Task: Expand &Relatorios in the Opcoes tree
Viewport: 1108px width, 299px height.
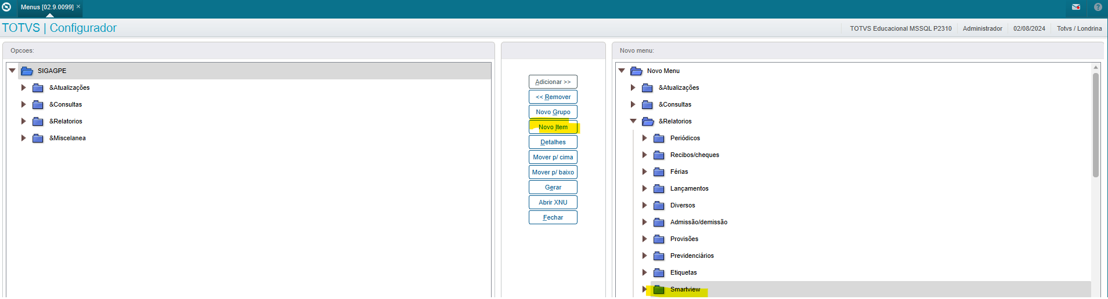Action: [x=23, y=121]
